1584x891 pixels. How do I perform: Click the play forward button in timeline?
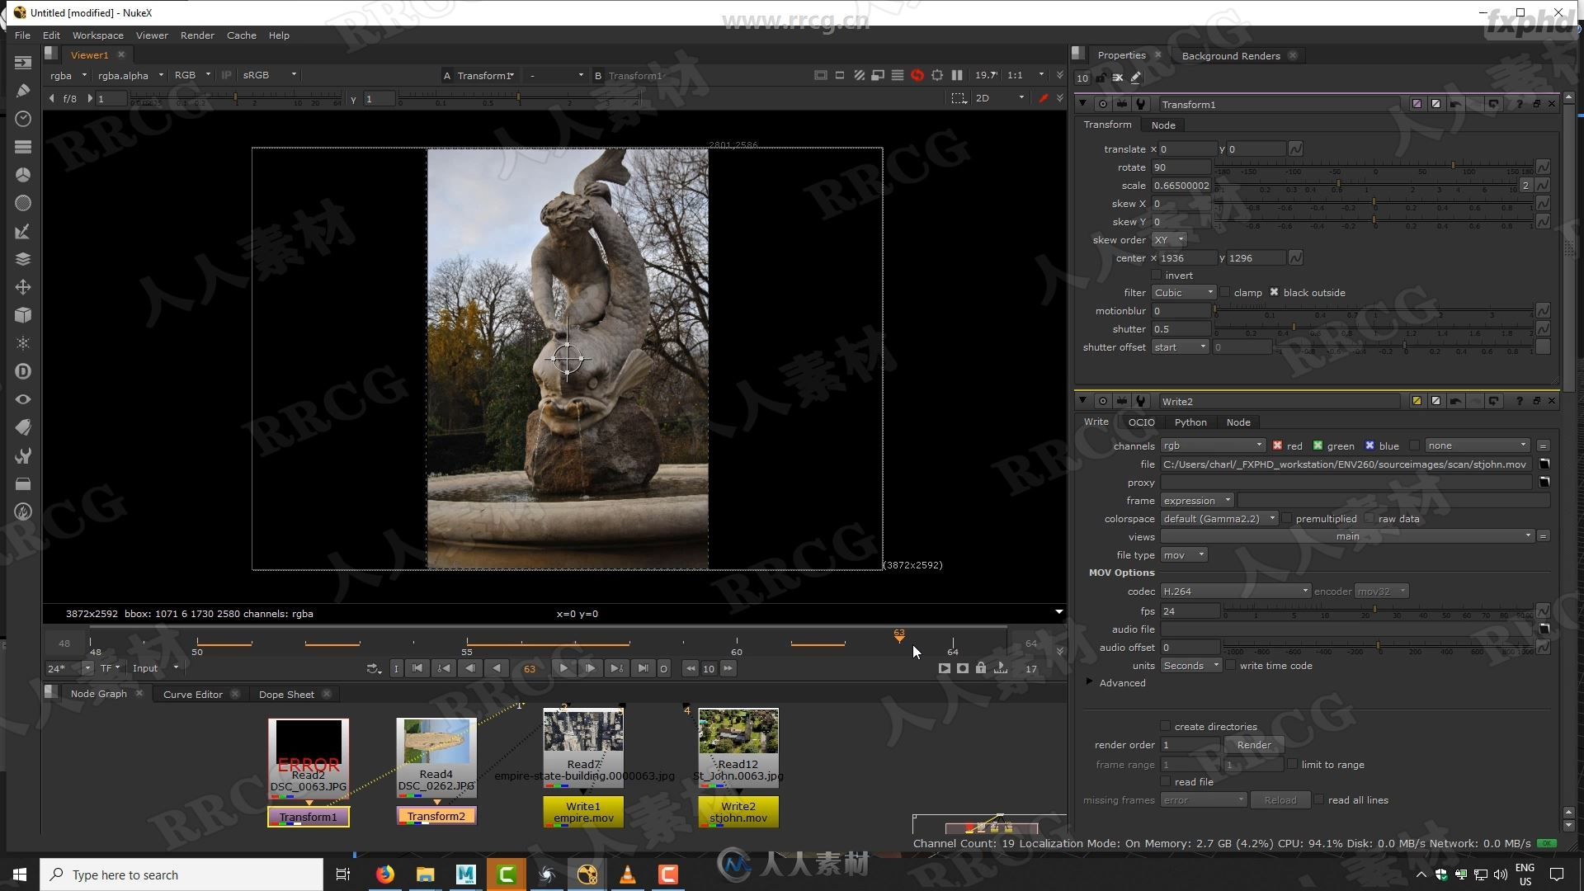pyautogui.click(x=563, y=669)
